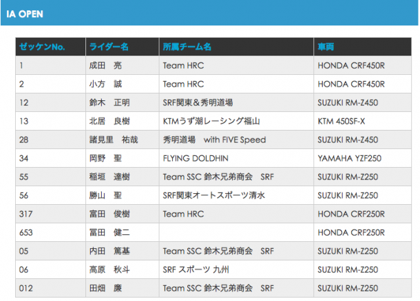The height and width of the screenshot is (301, 420).
Task: Click Team HRC in the number 2 row
Action: 183,84
